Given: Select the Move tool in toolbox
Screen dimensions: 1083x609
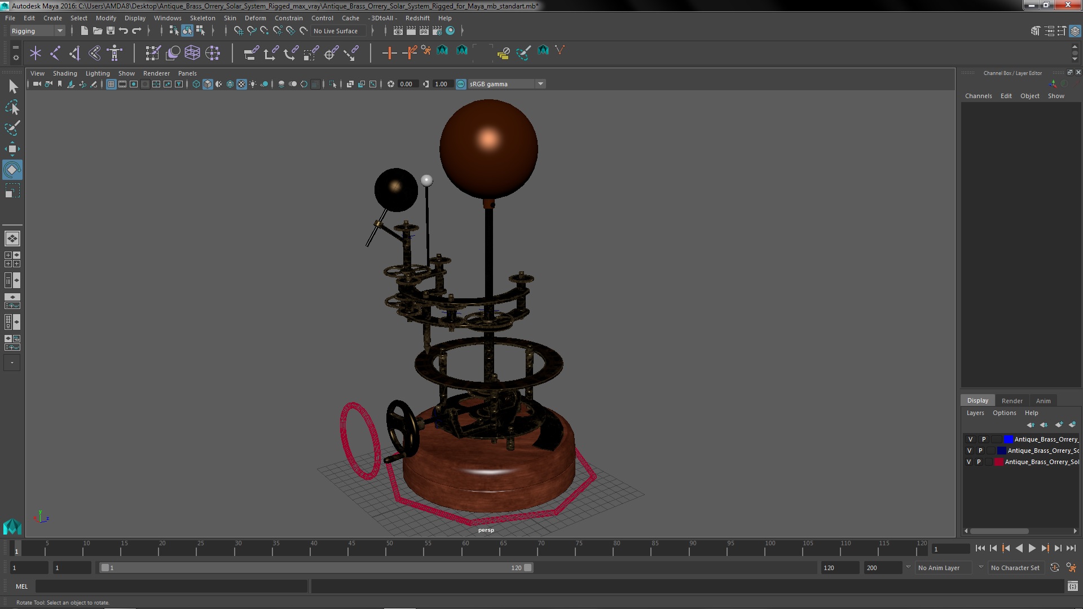Looking at the screenshot, I should pyautogui.click(x=12, y=149).
